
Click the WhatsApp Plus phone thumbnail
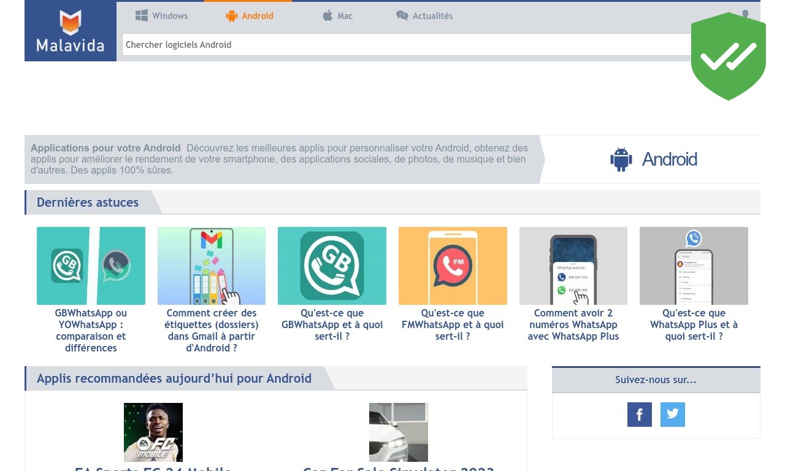[694, 266]
